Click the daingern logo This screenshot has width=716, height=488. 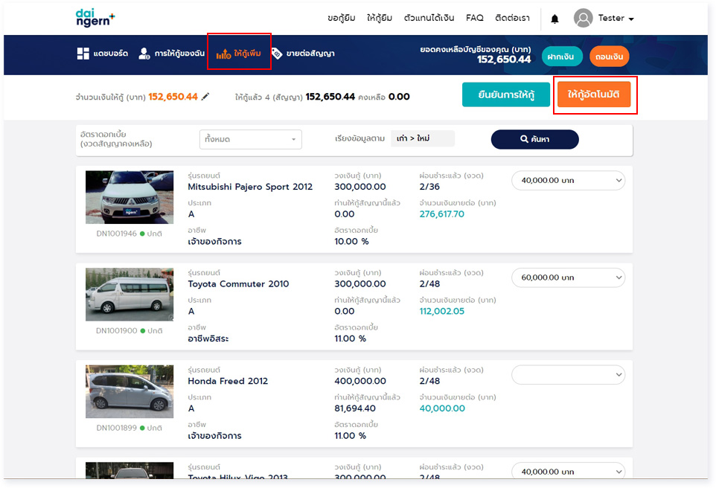95,18
